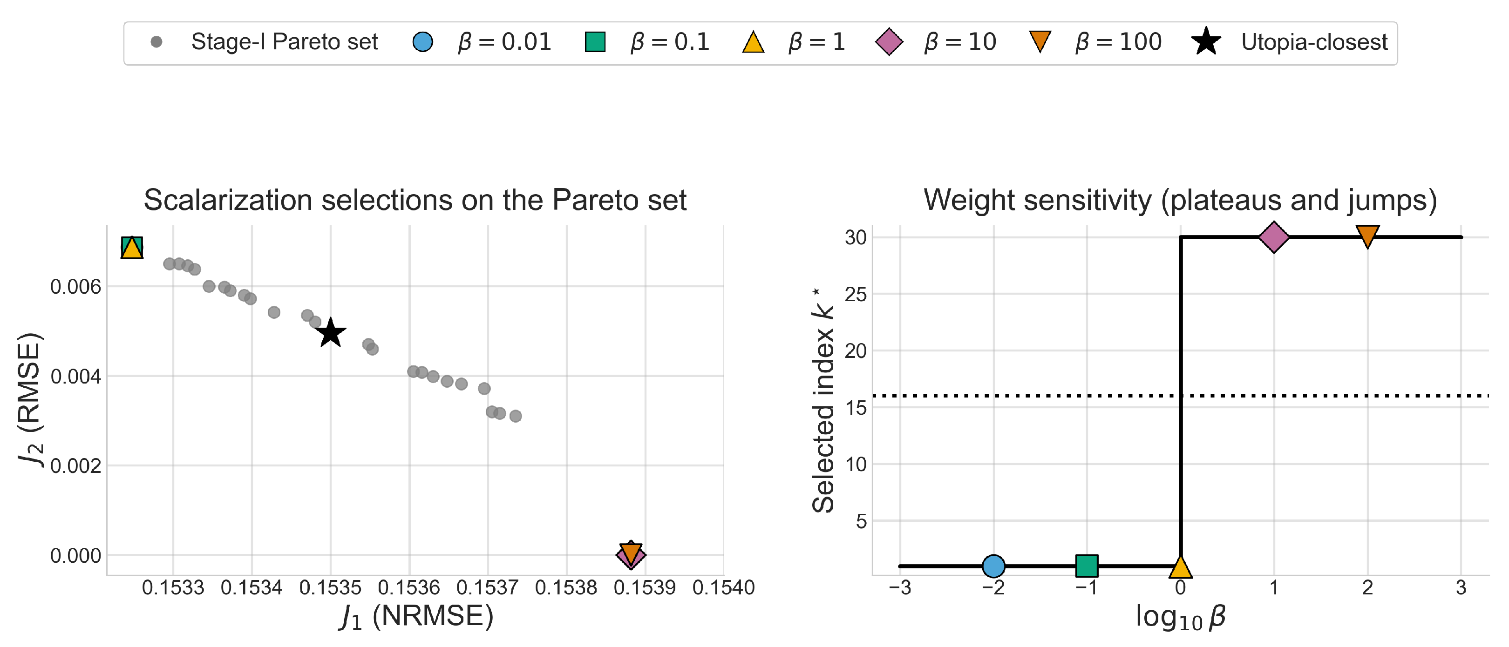
Task: Click the 'Weight sensitivity (plateaus and jumps)' title
Action: point(1180,200)
